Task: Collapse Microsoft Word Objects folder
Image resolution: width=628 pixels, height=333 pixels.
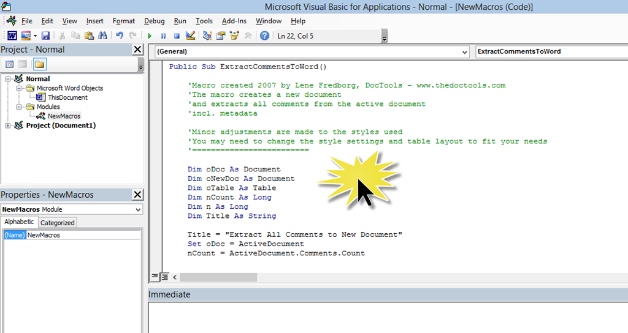Action: (18, 88)
